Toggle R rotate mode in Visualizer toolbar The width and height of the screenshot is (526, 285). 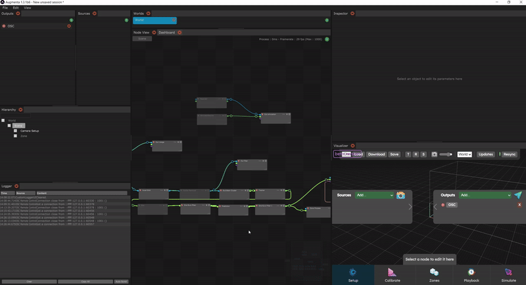point(416,154)
